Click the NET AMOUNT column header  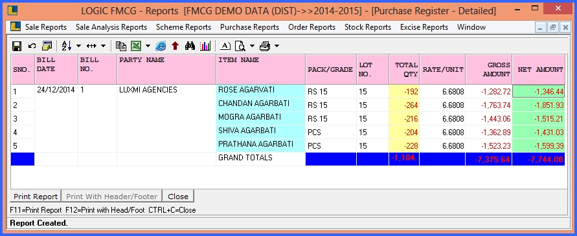(x=538, y=69)
